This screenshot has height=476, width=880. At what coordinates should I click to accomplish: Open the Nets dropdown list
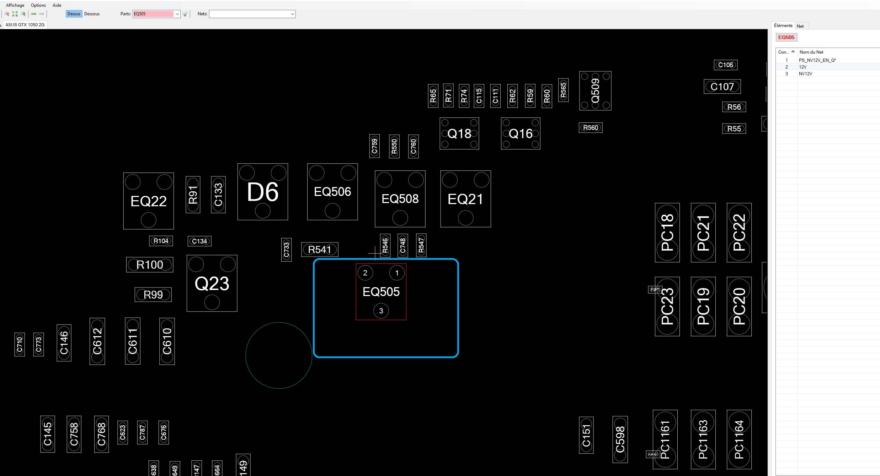pos(292,14)
